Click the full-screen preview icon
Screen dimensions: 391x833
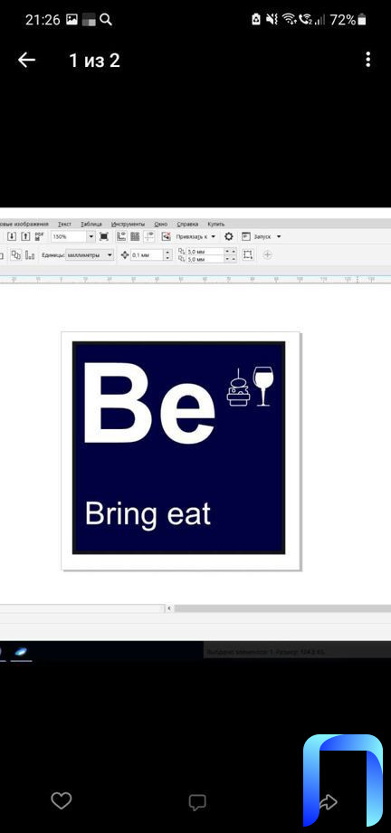104,236
